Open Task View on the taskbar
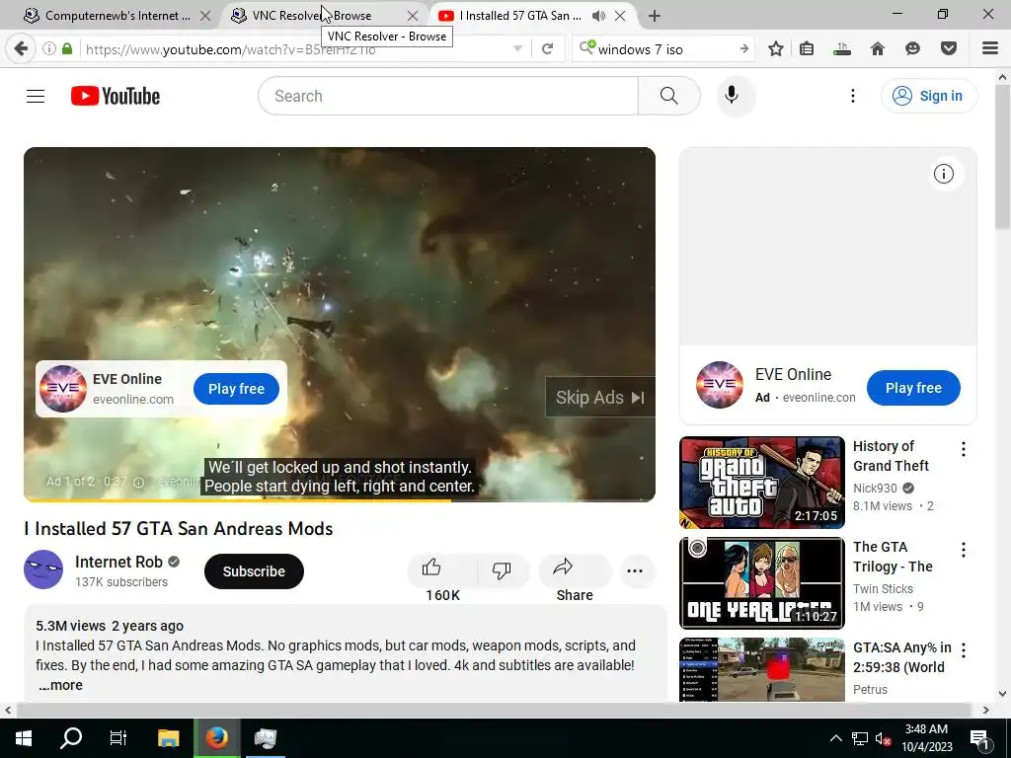This screenshot has width=1011, height=758. coord(118,738)
